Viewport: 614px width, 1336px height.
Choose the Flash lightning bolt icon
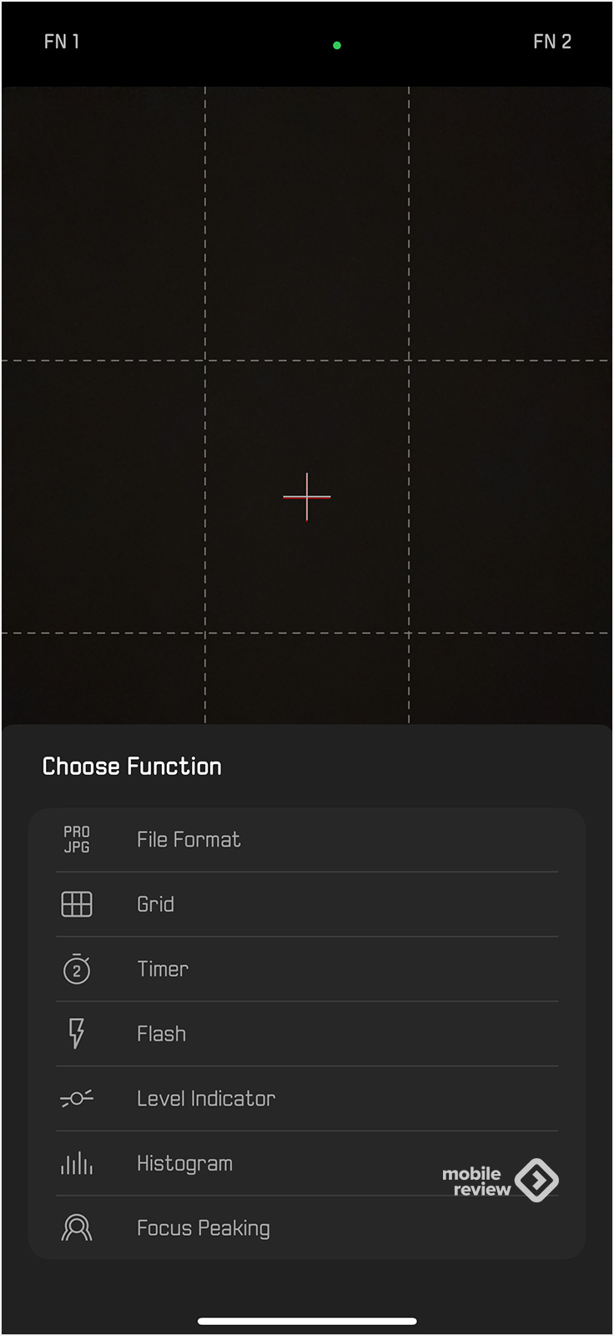(77, 1034)
